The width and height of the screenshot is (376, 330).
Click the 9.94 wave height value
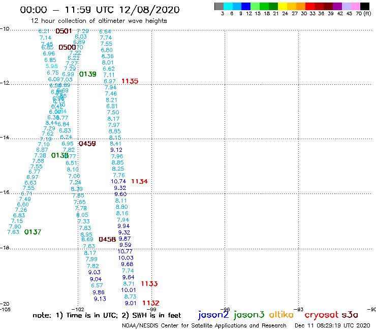pos(123,226)
